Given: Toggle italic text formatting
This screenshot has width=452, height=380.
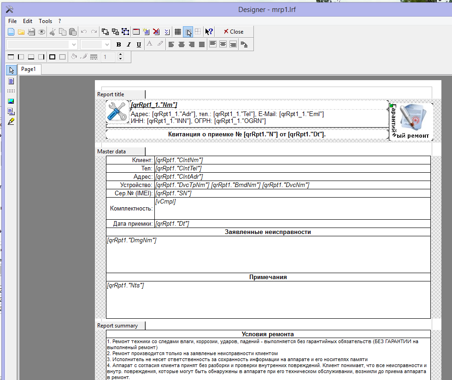Looking at the screenshot, I should [x=129, y=44].
